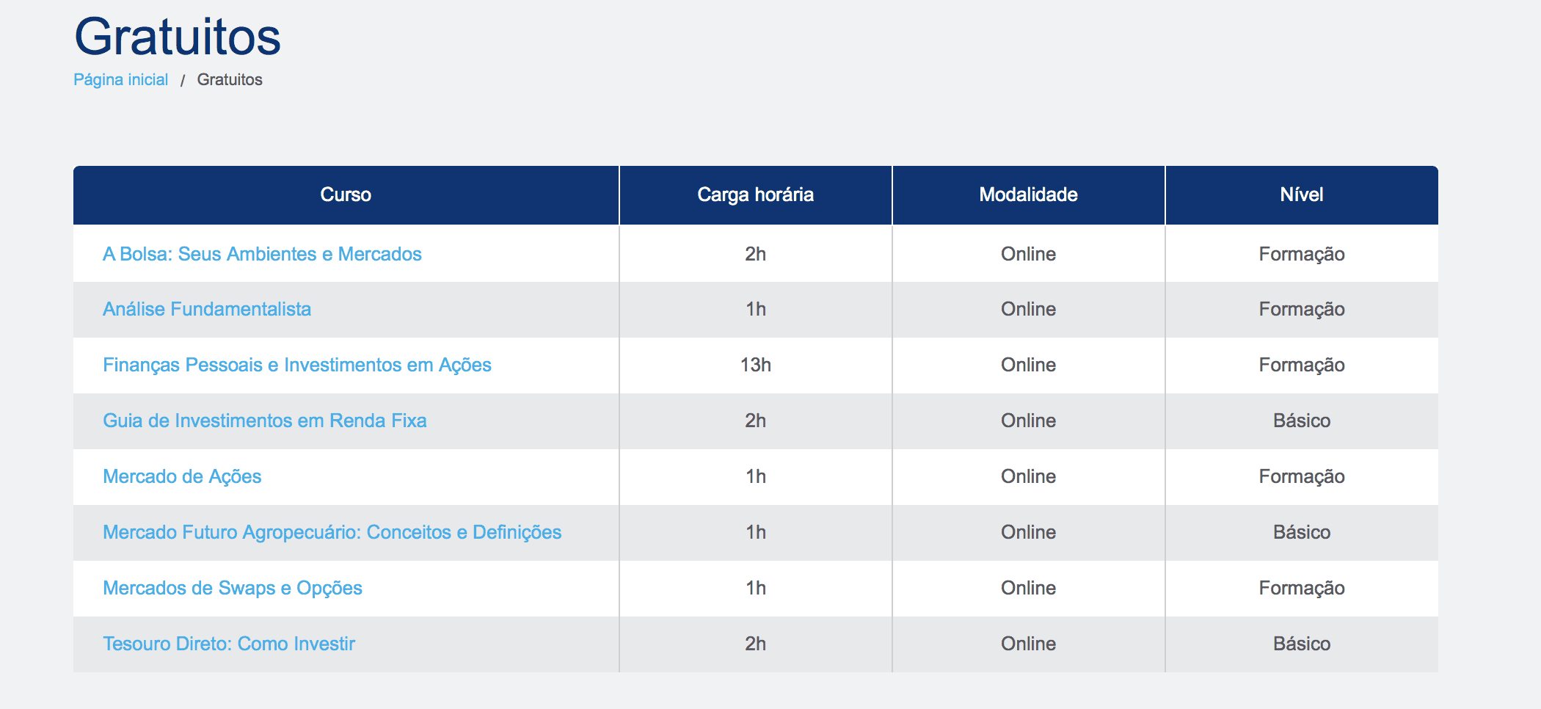The width and height of the screenshot is (1541, 709).
Task: Click Formação in Mercados de Swaps row
Action: (1302, 589)
